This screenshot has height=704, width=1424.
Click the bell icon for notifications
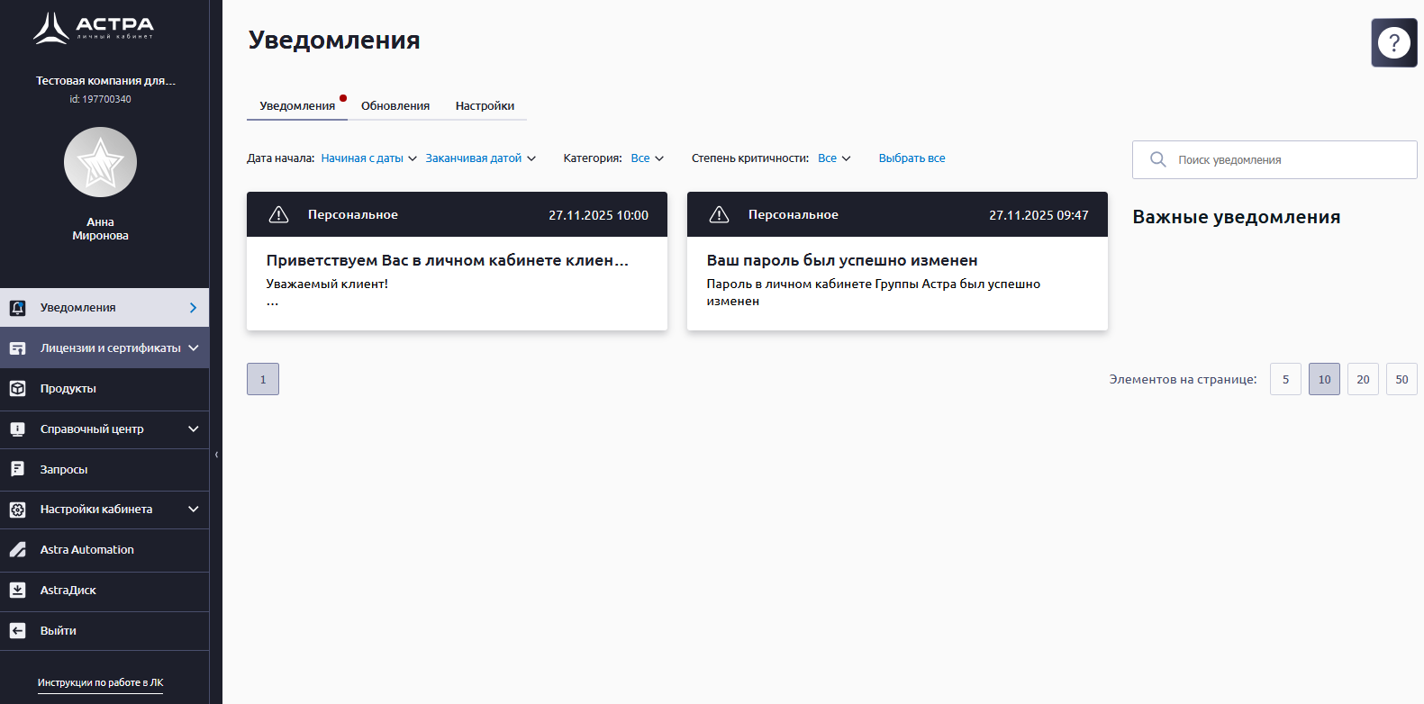pos(17,308)
